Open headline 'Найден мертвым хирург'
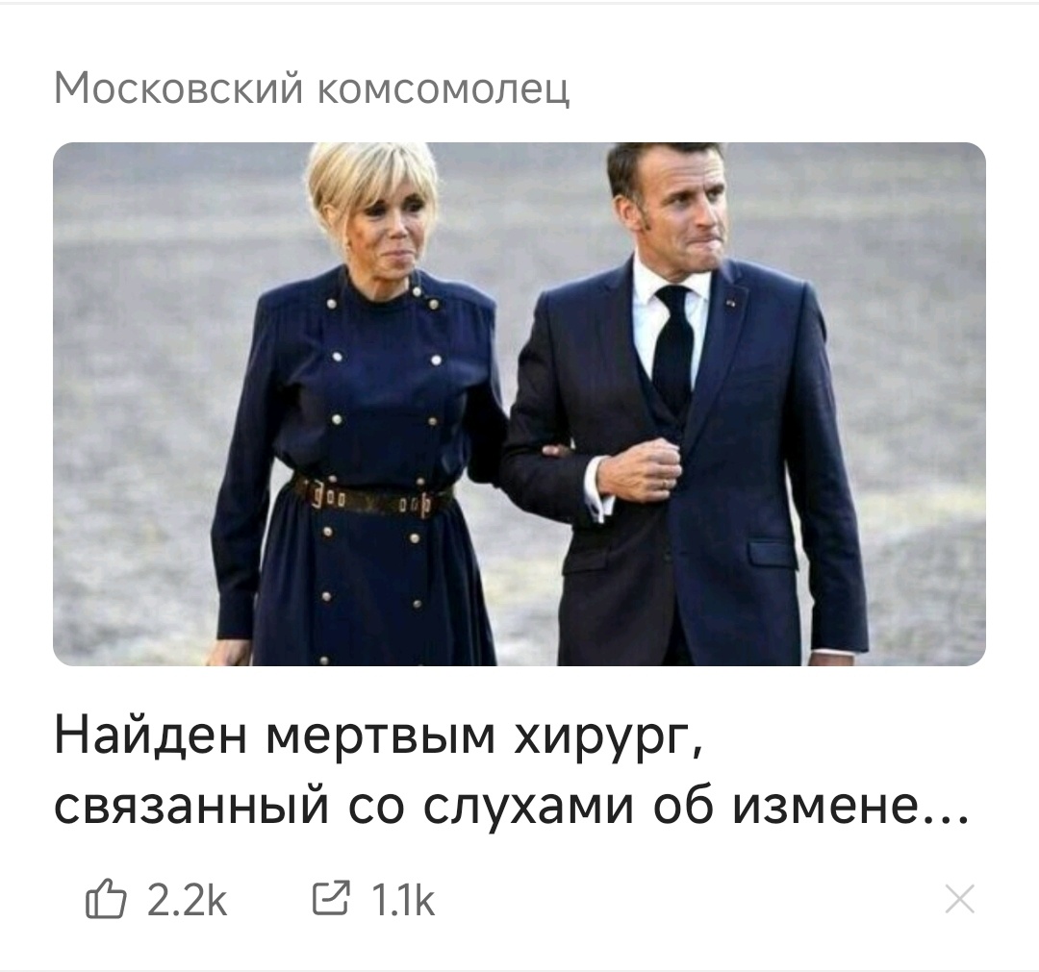This screenshot has width=1039, height=972. coord(378,736)
